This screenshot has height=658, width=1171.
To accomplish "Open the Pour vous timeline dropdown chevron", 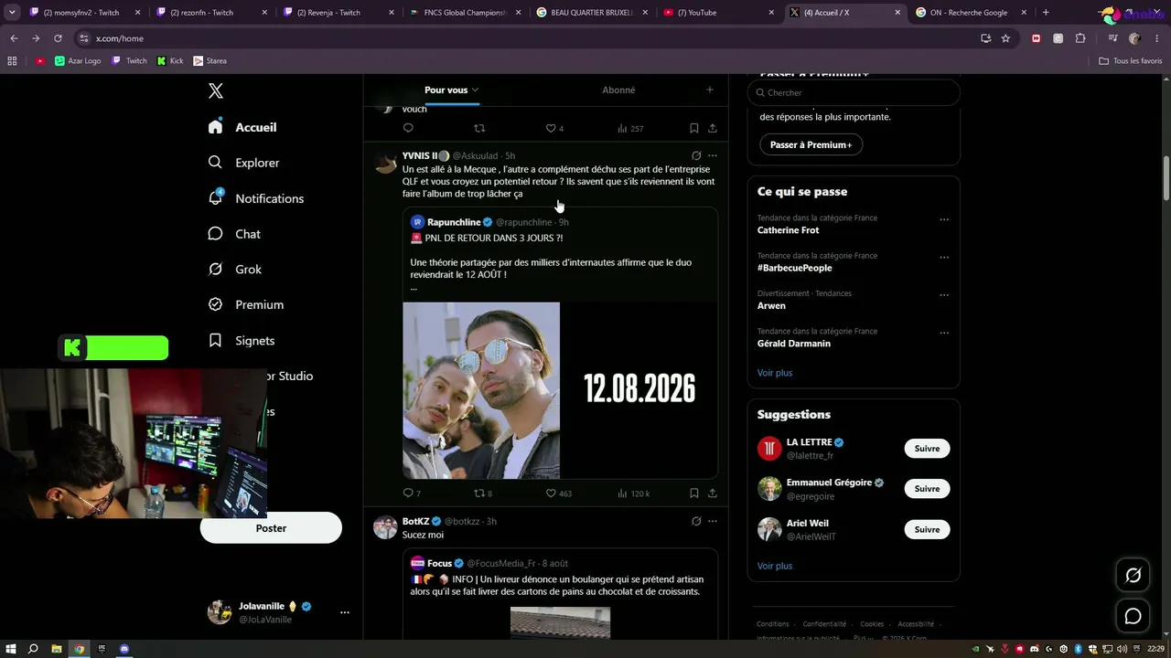I will (476, 90).
